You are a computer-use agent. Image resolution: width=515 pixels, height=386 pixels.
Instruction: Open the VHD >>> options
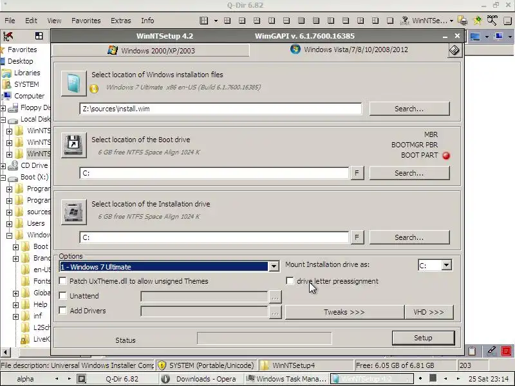[429, 312]
